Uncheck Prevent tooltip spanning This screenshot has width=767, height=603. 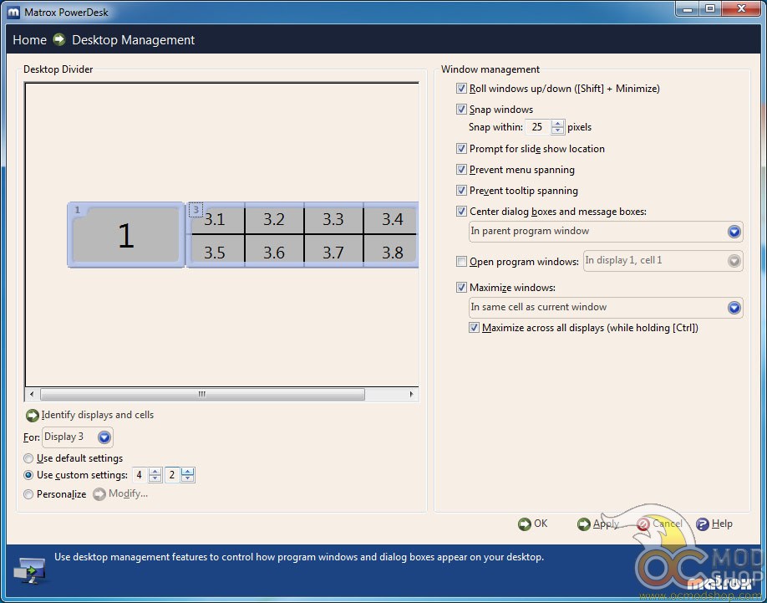tap(461, 190)
